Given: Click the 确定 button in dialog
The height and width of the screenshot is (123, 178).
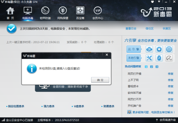Looking at the screenshot, I should click(x=100, y=80).
